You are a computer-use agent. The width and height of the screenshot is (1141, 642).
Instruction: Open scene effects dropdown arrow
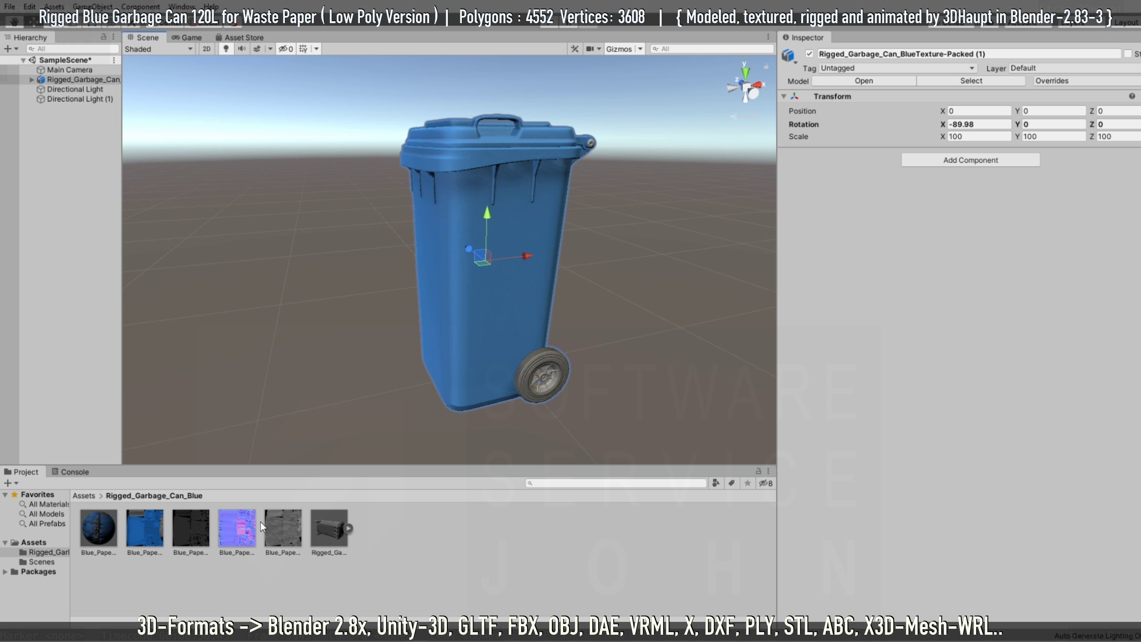270,49
